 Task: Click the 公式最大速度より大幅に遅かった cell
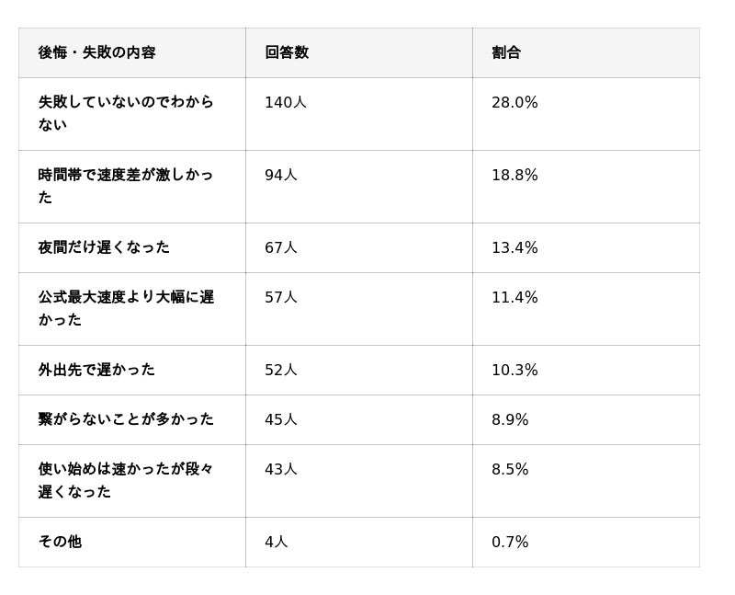point(126,308)
